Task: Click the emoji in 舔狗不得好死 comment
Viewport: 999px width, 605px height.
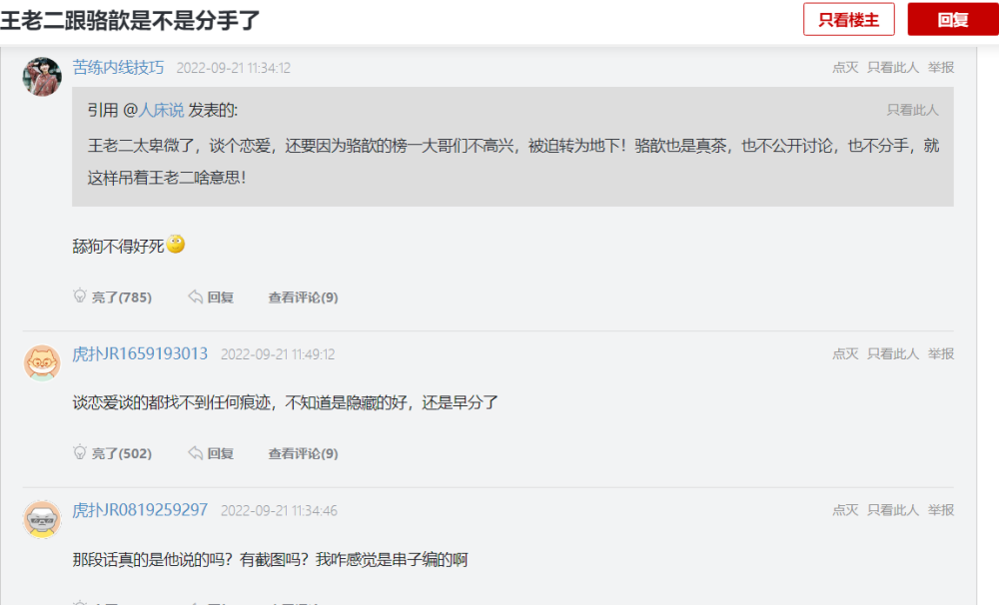Action: pos(176,244)
